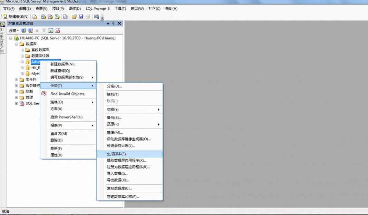Click the save floppy disk toolbar icon
The width and height of the screenshot is (368, 215).
(81, 17)
